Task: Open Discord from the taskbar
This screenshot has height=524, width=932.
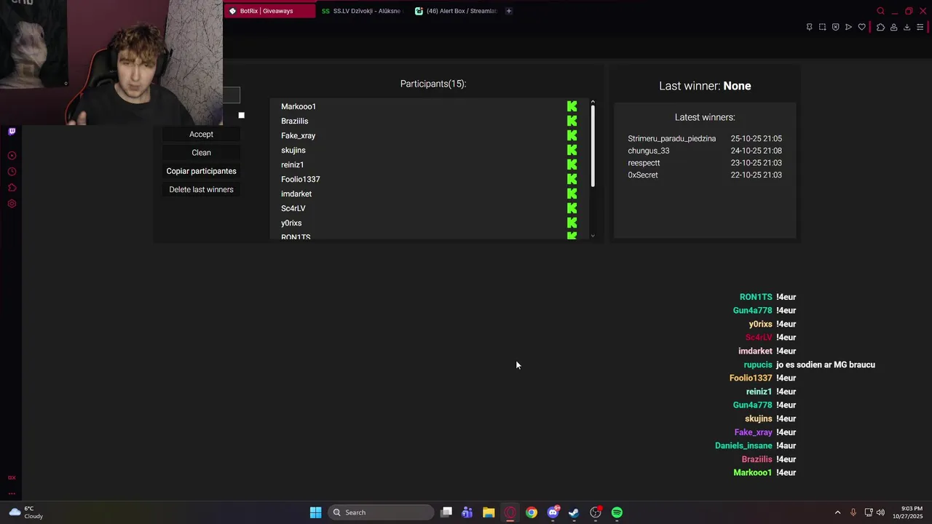Action: click(x=553, y=512)
